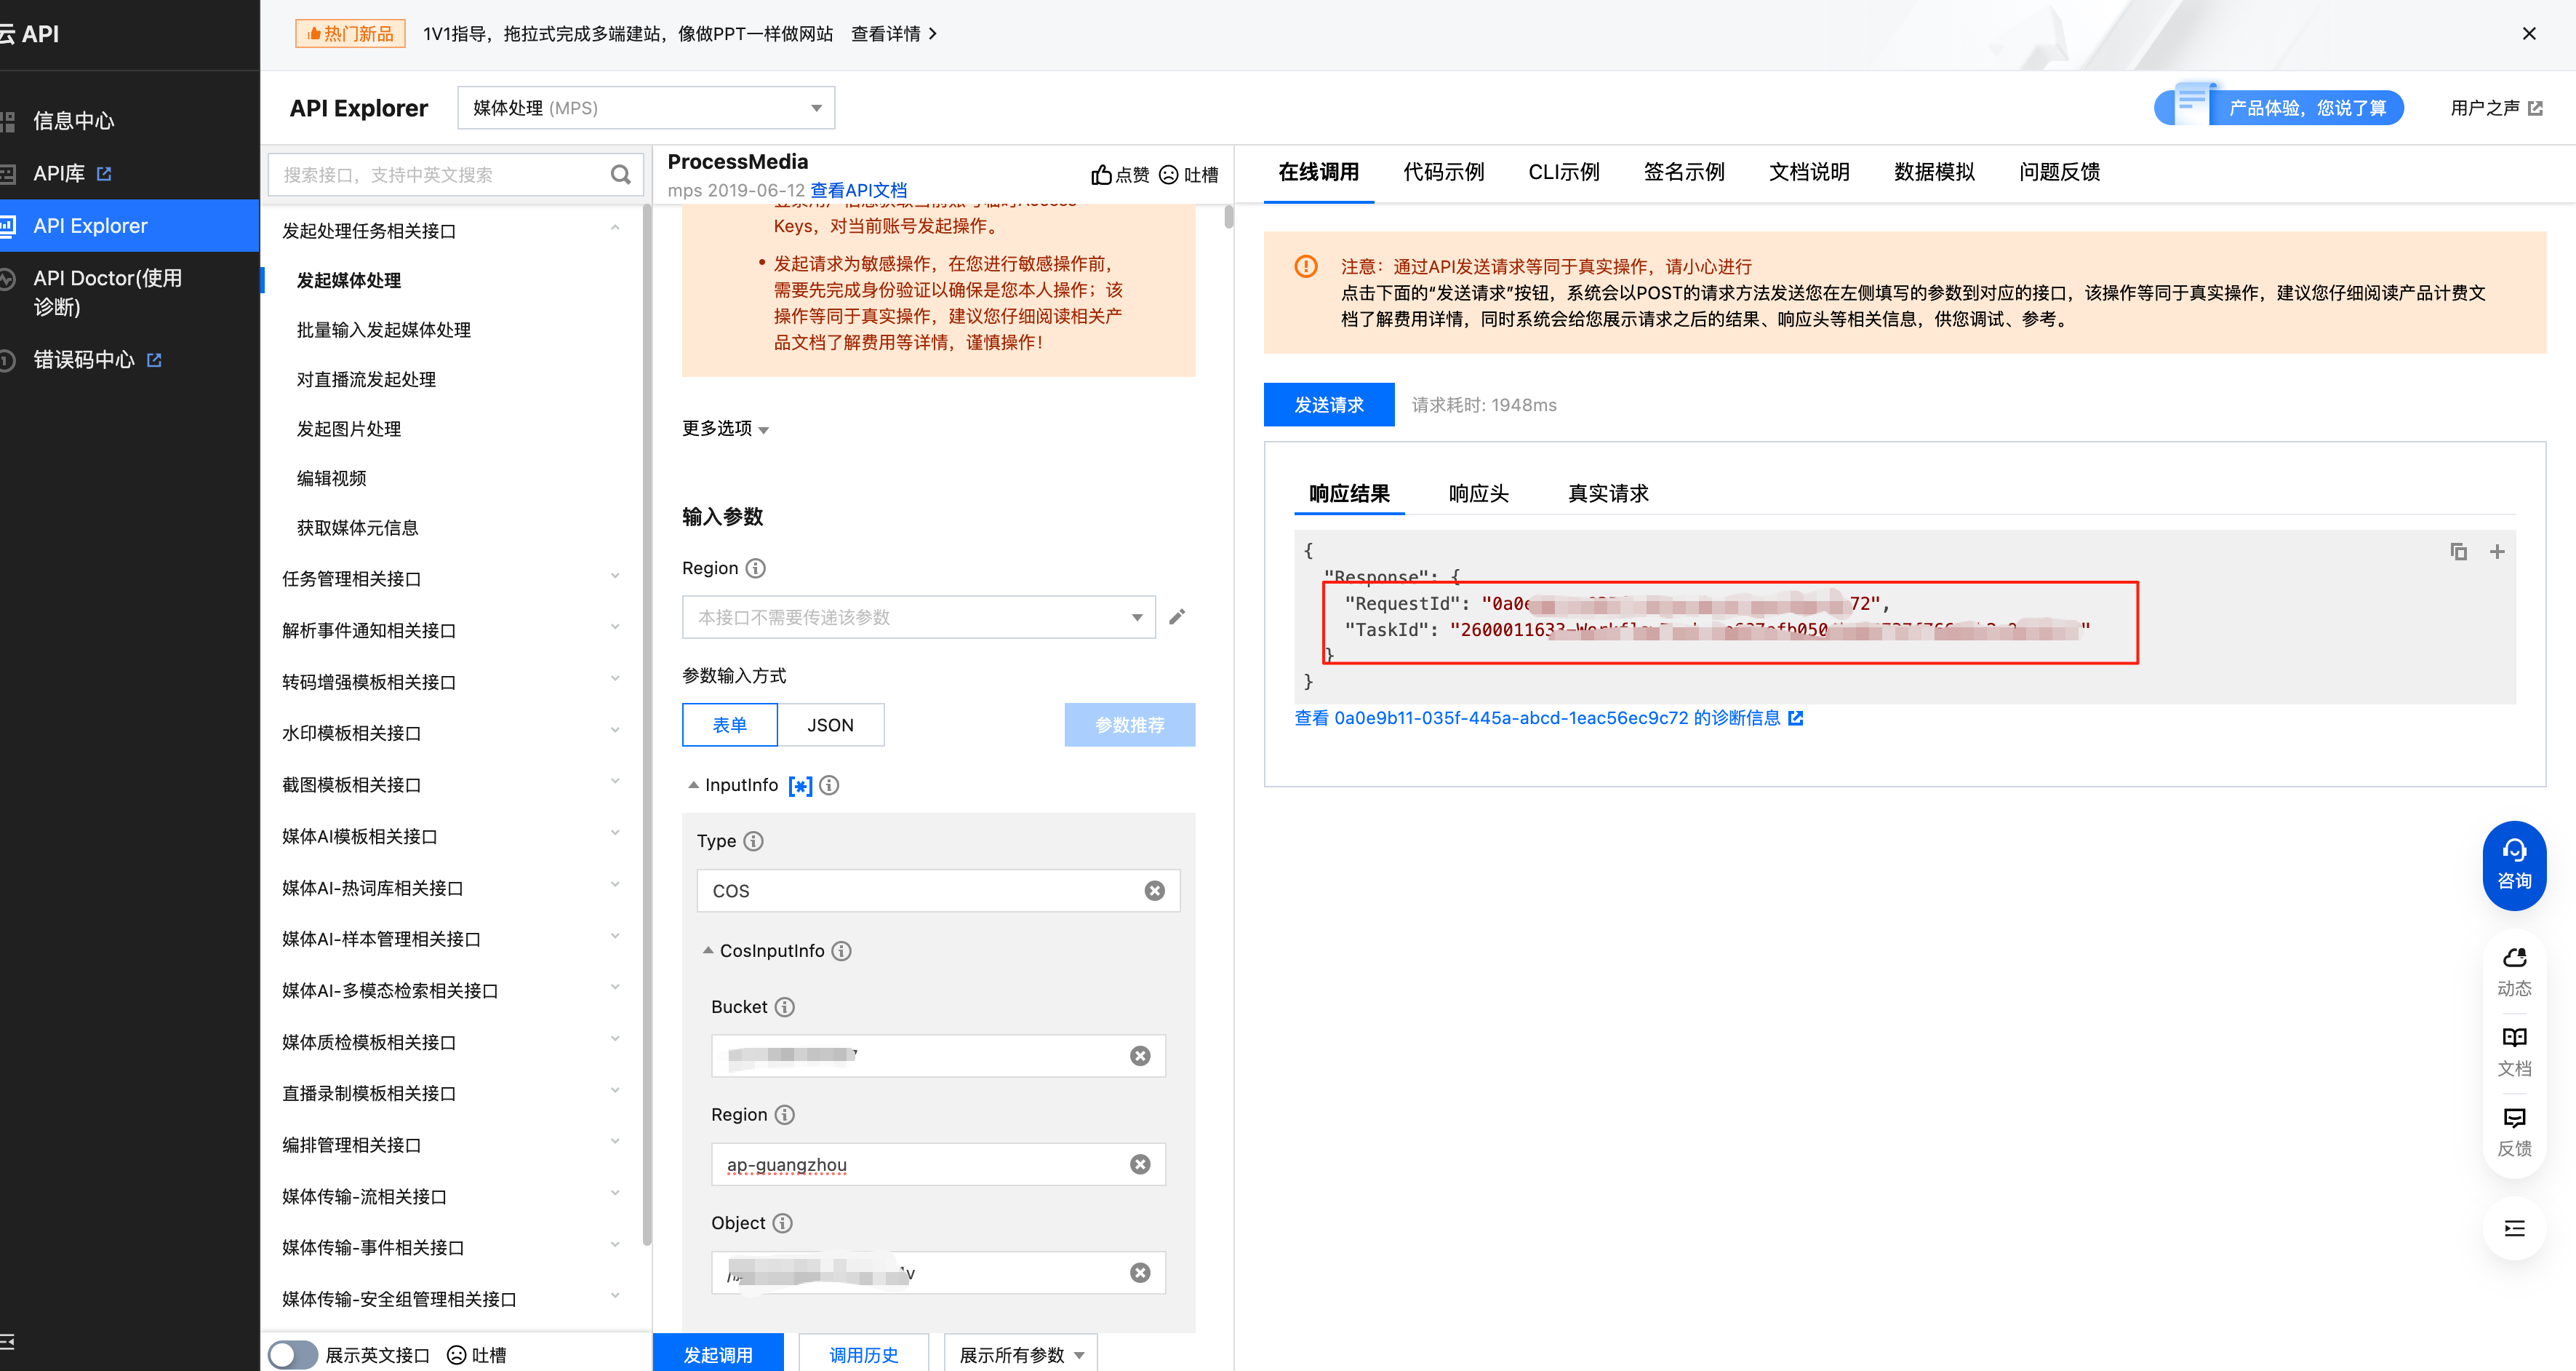Copy the response JSON with copy icon
Screen dimensions: 2576x1371
point(2458,552)
